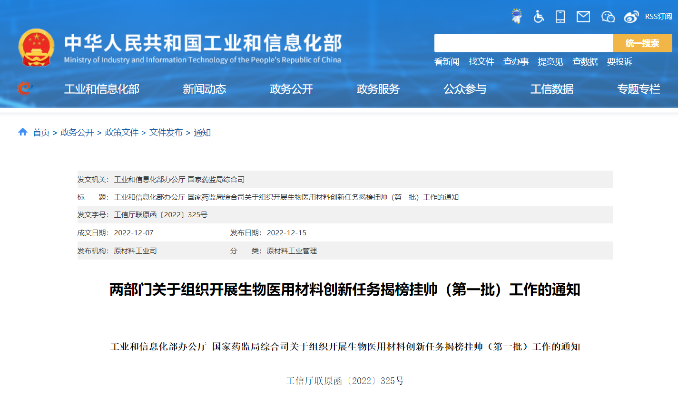
Task: Click 通知 in breadcrumb
Action: [x=202, y=133]
